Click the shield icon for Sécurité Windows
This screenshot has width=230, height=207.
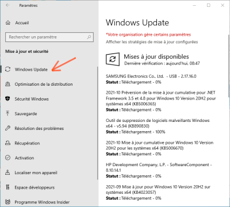(7, 99)
